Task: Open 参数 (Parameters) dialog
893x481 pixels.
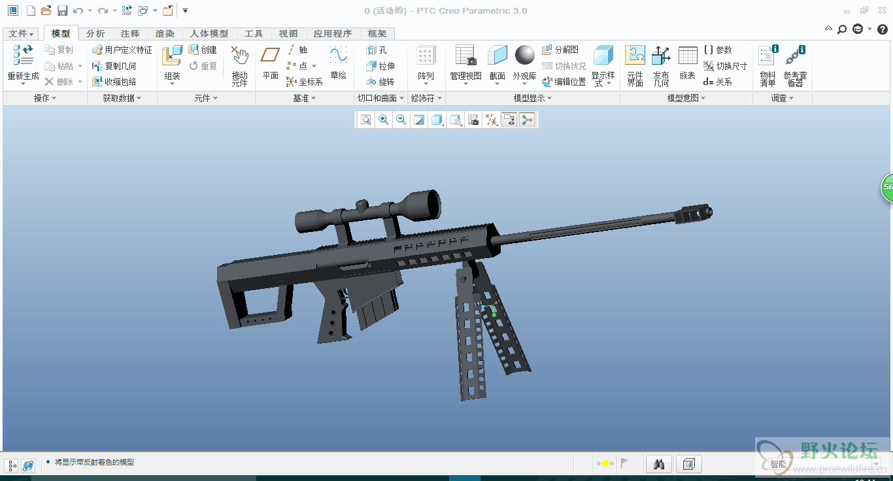Action: (x=718, y=50)
